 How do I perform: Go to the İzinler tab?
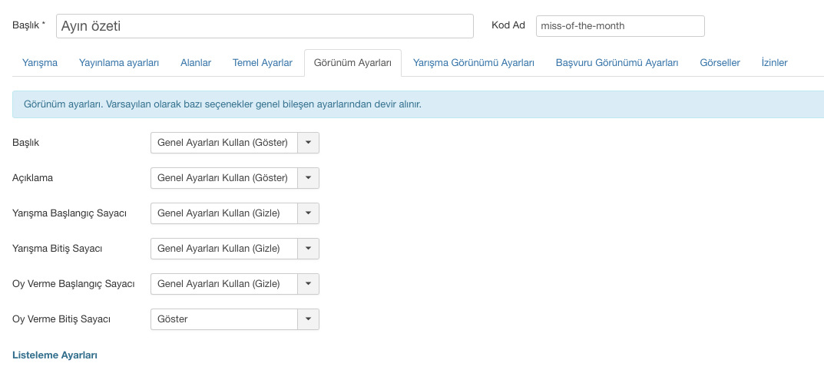(x=774, y=63)
